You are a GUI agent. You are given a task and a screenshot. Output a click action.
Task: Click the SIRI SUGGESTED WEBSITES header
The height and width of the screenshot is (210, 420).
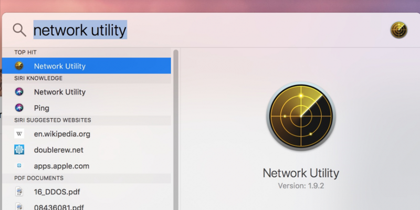(52, 120)
